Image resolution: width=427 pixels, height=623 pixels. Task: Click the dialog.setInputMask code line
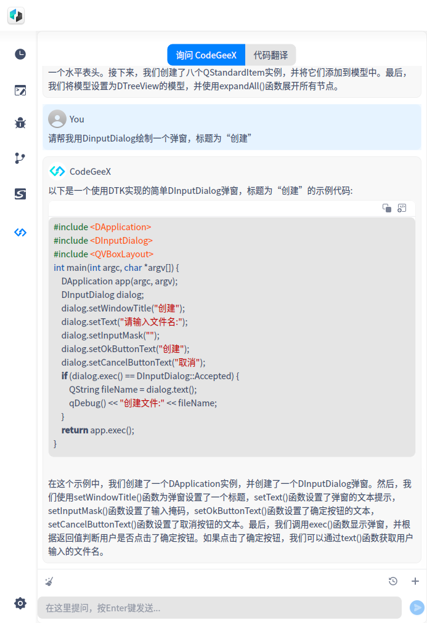(110, 336)
